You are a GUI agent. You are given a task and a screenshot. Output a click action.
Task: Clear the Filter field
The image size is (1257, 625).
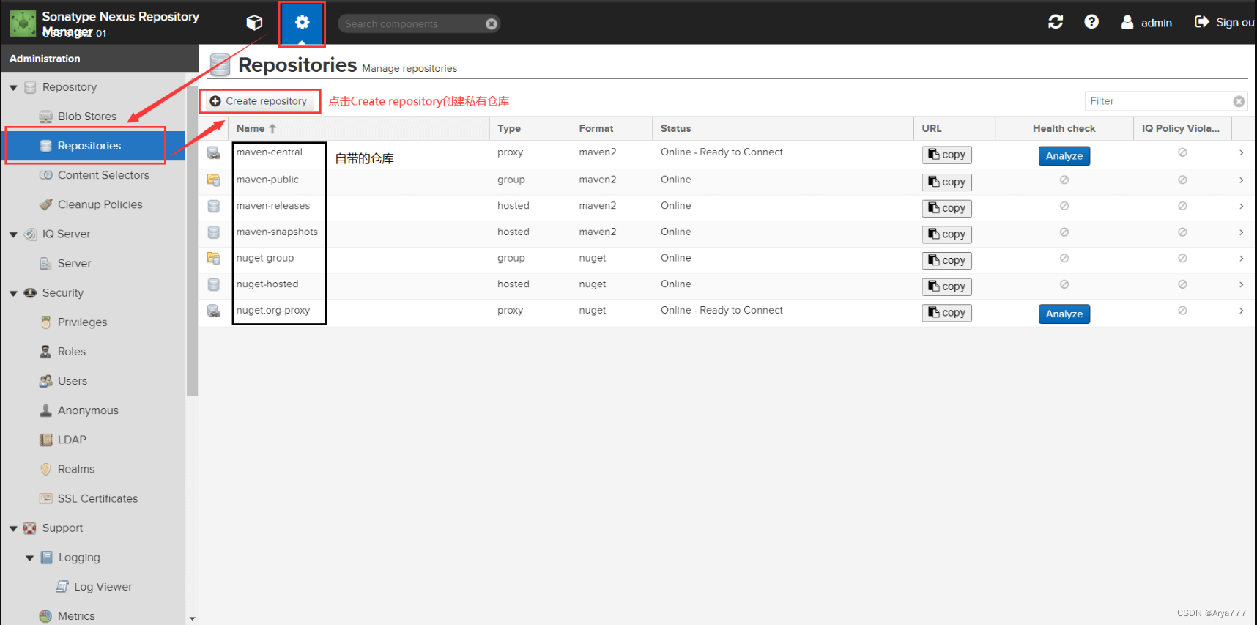click(1239, 101)
